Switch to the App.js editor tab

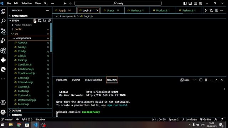click(64, 10)
